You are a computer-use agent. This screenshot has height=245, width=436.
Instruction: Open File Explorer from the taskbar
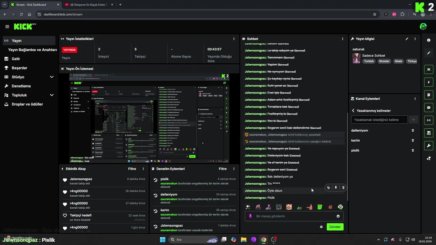click(x=244, y=240)
